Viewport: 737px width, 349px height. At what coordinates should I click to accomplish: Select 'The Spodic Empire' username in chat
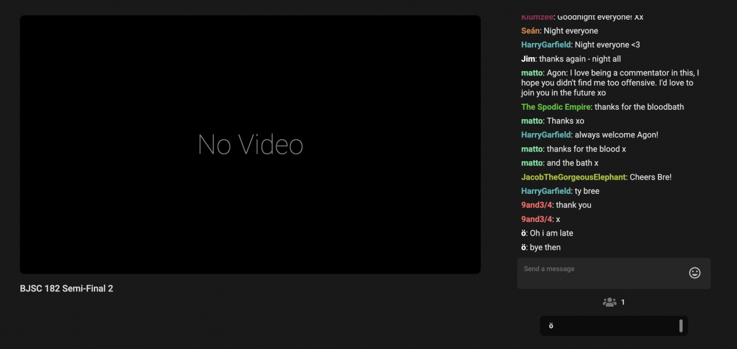click(x=556, y=107)
